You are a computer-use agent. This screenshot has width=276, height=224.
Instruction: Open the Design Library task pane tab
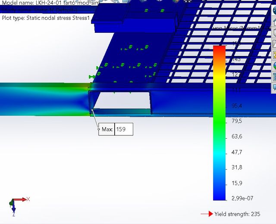[274, 33]
